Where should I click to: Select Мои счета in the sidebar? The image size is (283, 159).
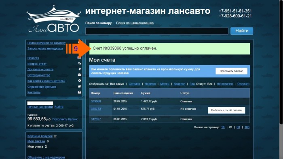click(x=36, y=146)
